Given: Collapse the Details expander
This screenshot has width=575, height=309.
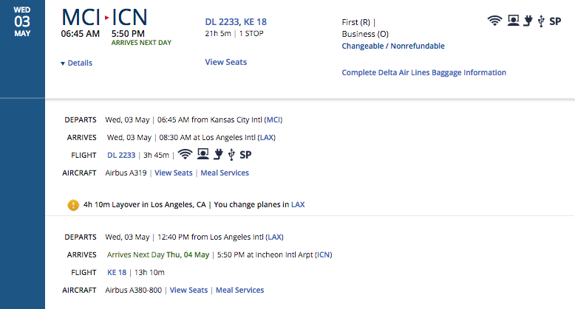Looking at the screenshot, I should tap(76, 63).
